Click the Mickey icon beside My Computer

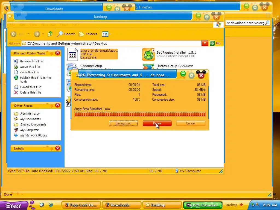pos(16,130)
